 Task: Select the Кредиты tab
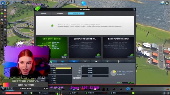pos(76,13)
